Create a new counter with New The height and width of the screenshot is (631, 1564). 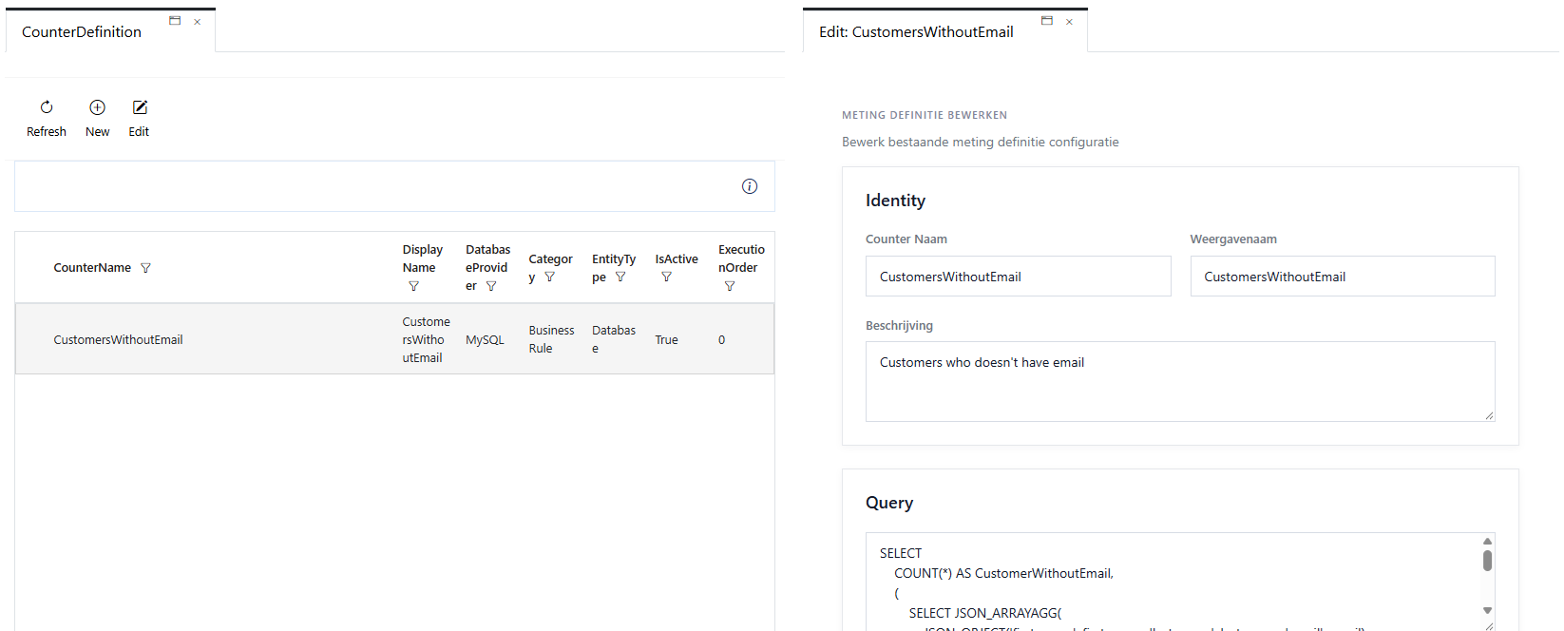(97, 119)
